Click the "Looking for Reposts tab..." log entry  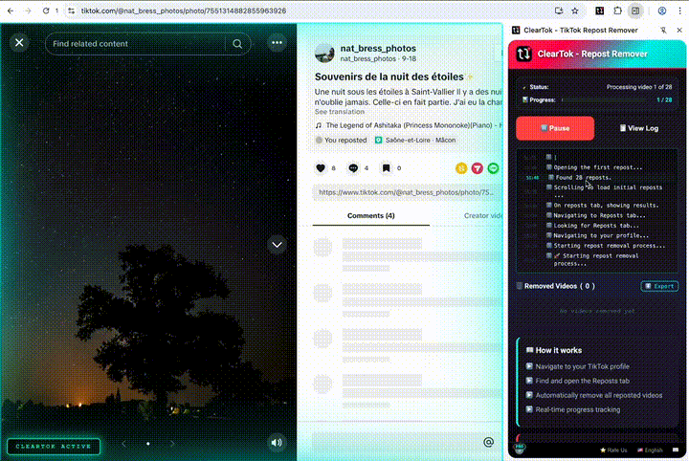click(x=596, y=226)
